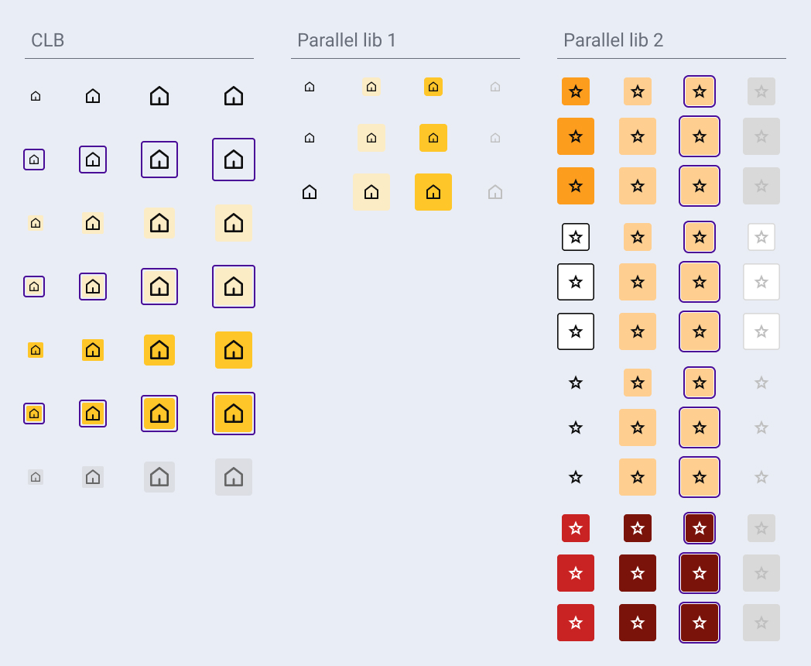Click the CLB section heading

tap(48, 40)
